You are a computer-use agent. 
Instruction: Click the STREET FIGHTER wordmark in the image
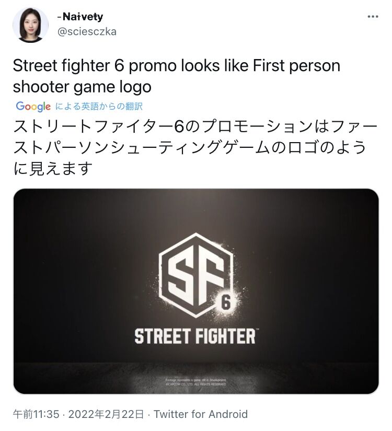tap(195, 336)
